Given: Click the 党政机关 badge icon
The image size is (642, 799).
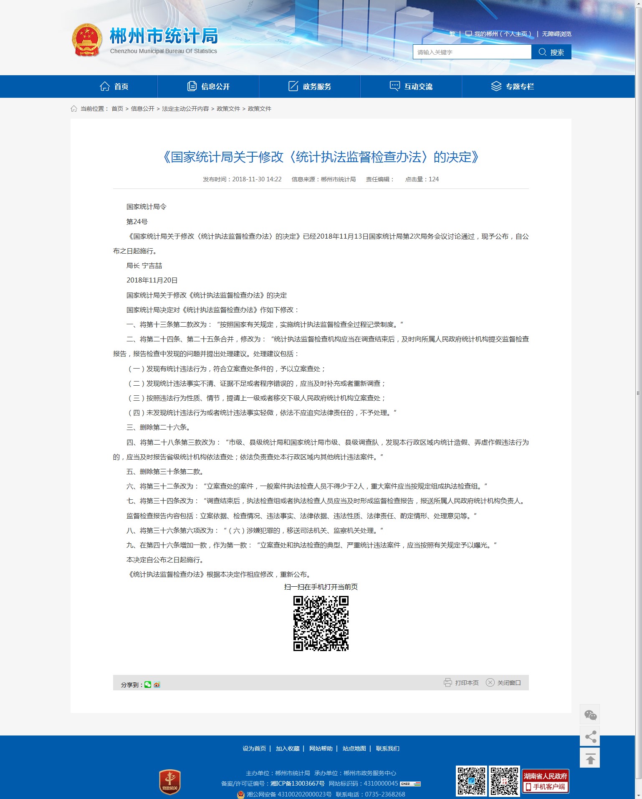Looking at the screenshot, I should [170, 782].
